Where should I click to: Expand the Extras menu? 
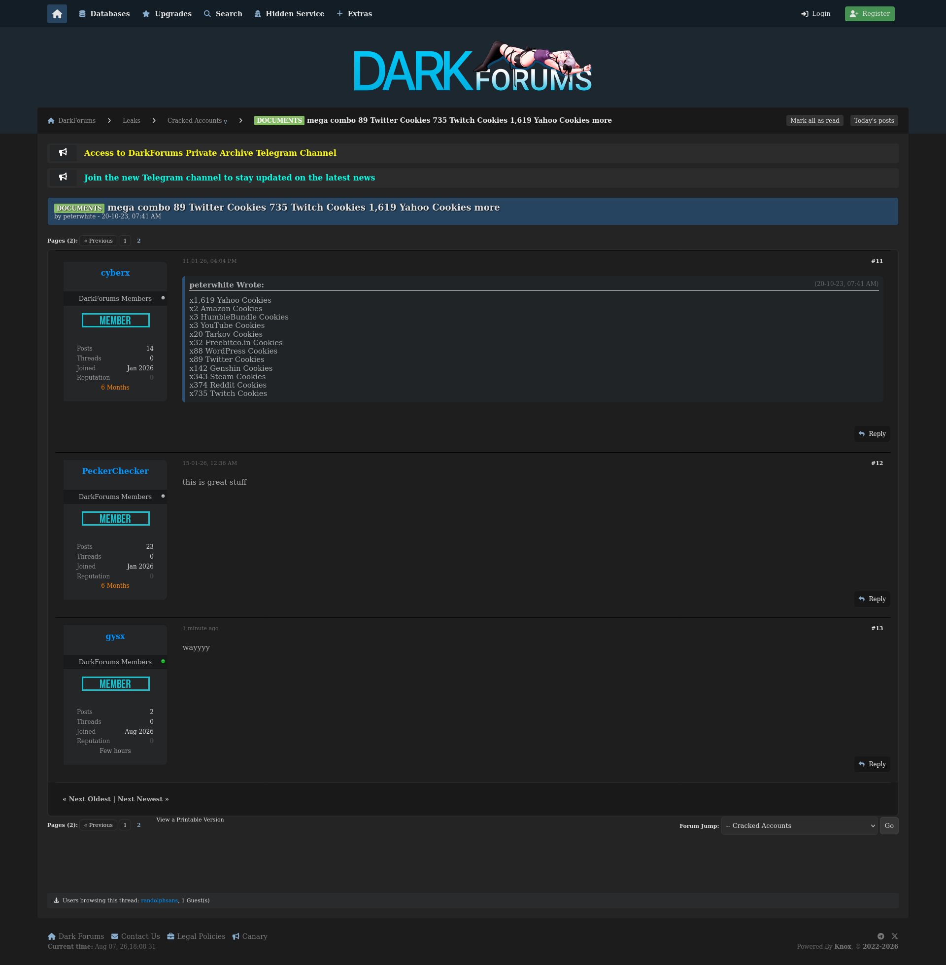click(x=354, y=14)
